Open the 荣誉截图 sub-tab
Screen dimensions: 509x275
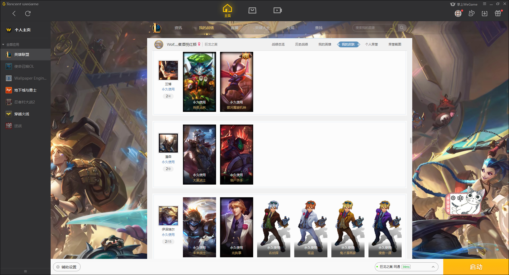[395, 44]
